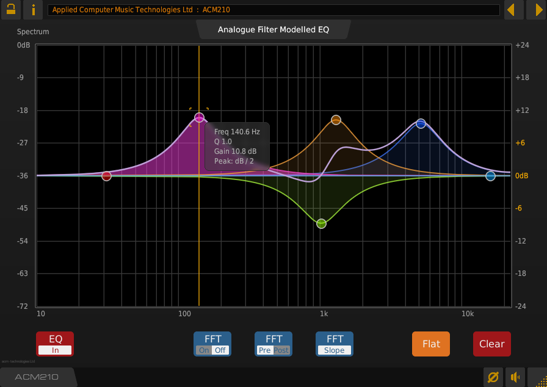Click the ACM210 tab at bottom left
This screenshot has height=387, width=547.
pyautogui.click(x=37, y=377)
